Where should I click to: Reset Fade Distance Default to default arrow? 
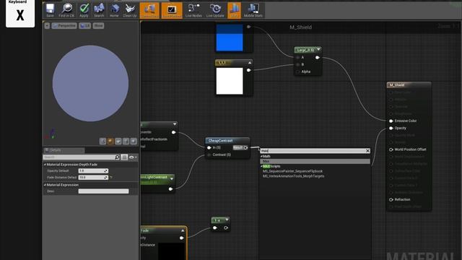[x=111, y=178]
